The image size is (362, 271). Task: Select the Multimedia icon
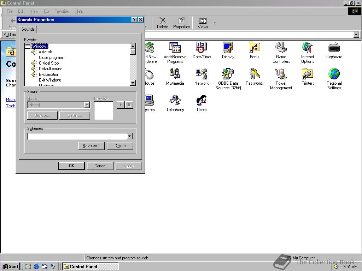click(175, 75)
